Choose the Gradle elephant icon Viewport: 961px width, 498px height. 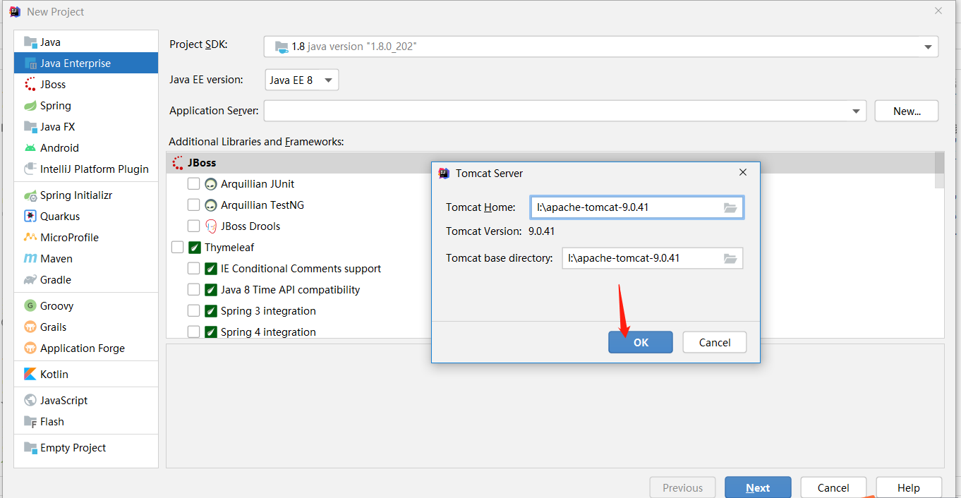30,280
